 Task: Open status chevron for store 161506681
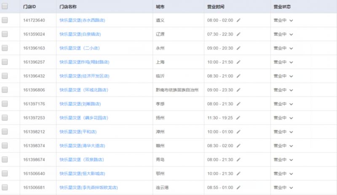(x=291, y=188)
